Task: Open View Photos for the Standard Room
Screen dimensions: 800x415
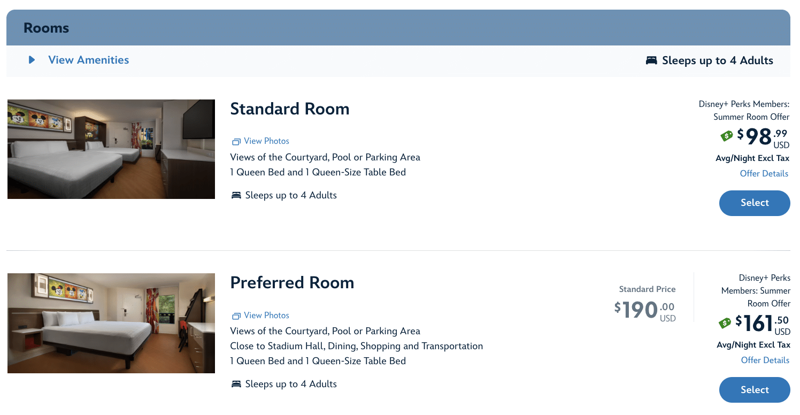Action: [x=266, y=141]
